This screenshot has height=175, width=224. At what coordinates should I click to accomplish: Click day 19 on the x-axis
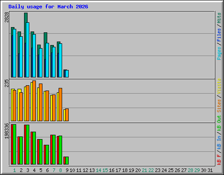tap(131, 170)
